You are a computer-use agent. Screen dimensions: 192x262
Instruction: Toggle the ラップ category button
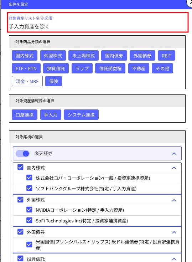tap(82, 68)
